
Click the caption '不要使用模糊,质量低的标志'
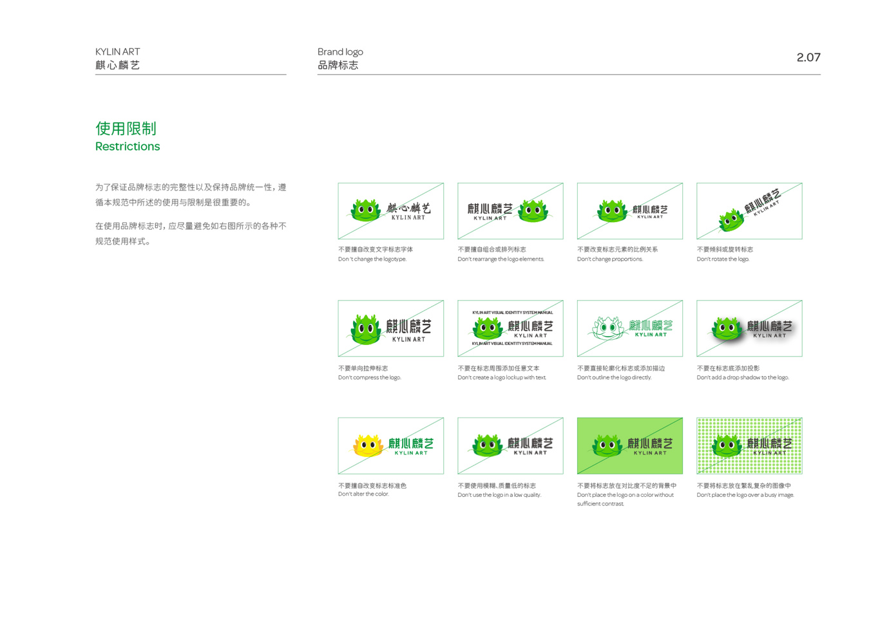coord(497,485)
